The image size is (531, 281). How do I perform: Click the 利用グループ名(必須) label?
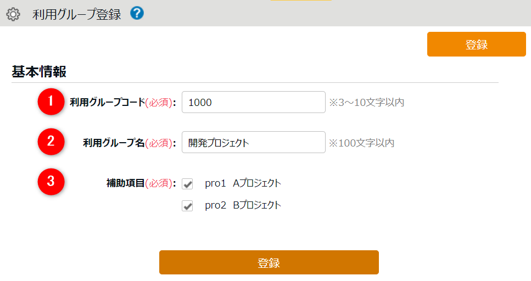tap(129, 143)
